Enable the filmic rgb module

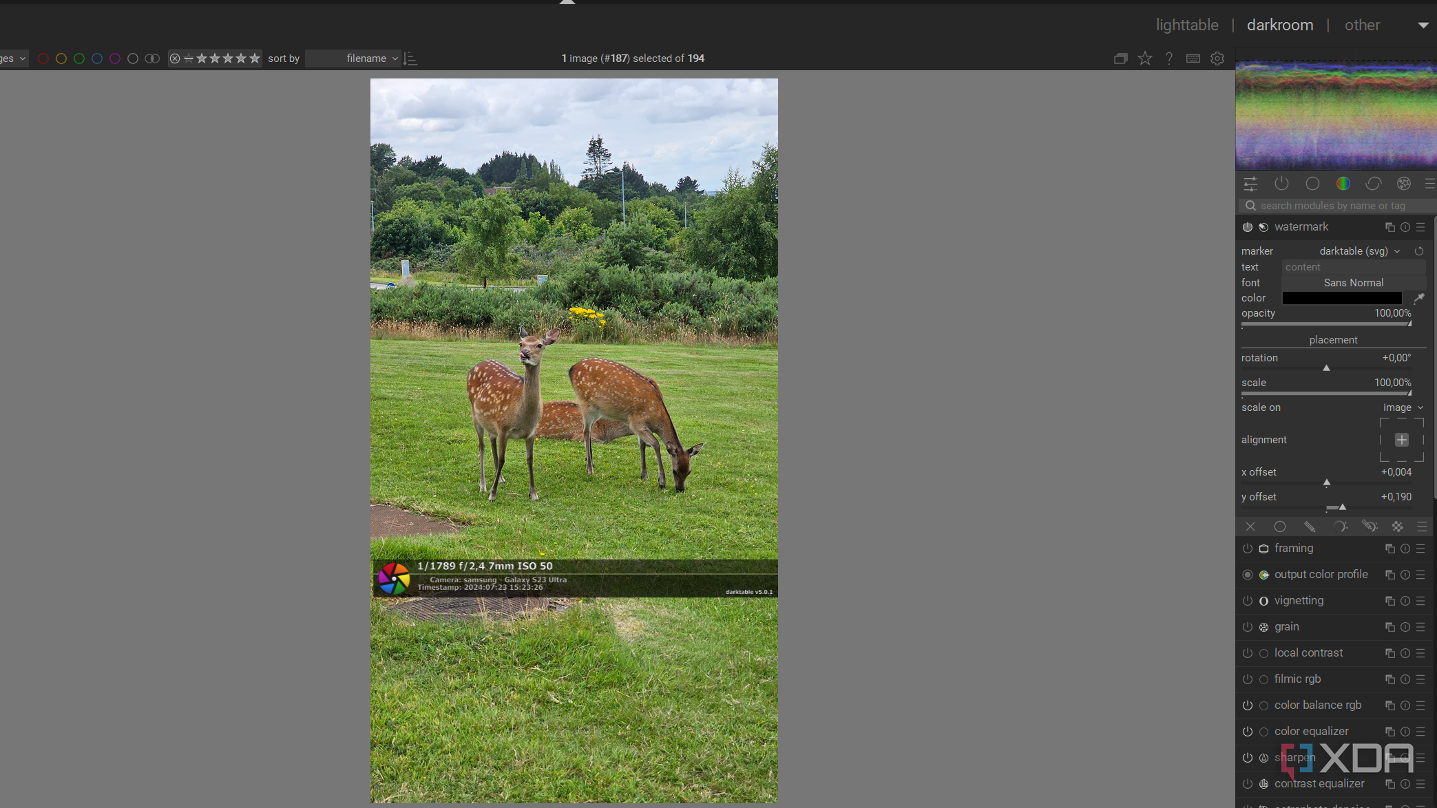[x=1247, y=679]
